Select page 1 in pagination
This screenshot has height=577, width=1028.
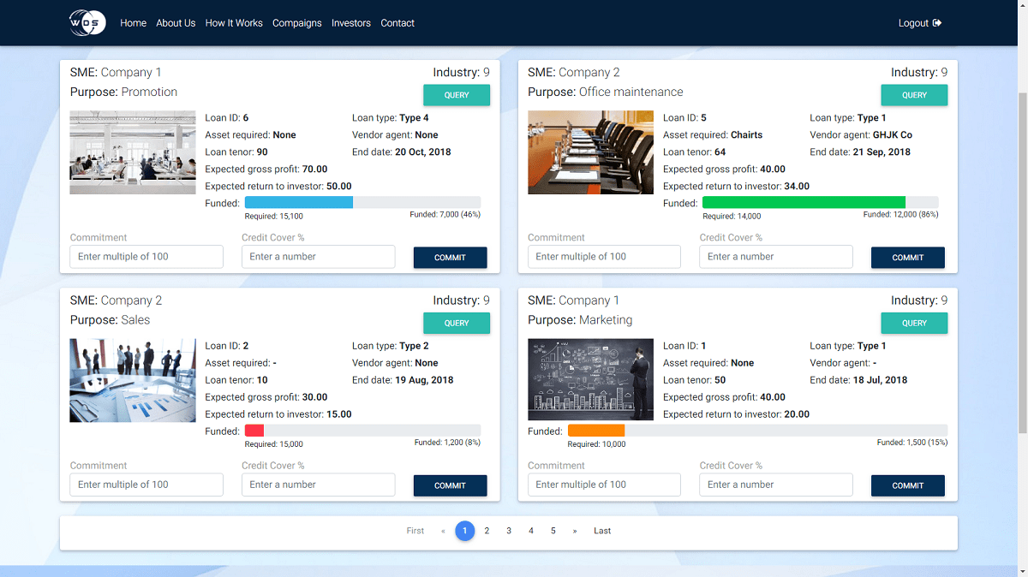(x=464, y=531)
